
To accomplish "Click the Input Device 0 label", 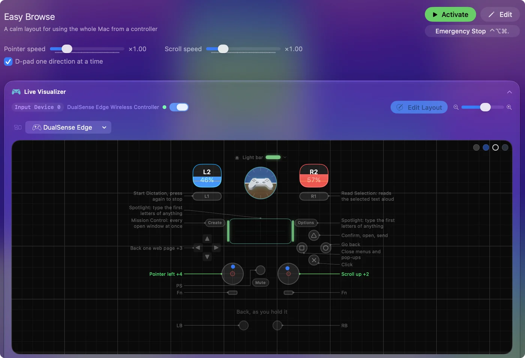I will [x=37, y=107].
